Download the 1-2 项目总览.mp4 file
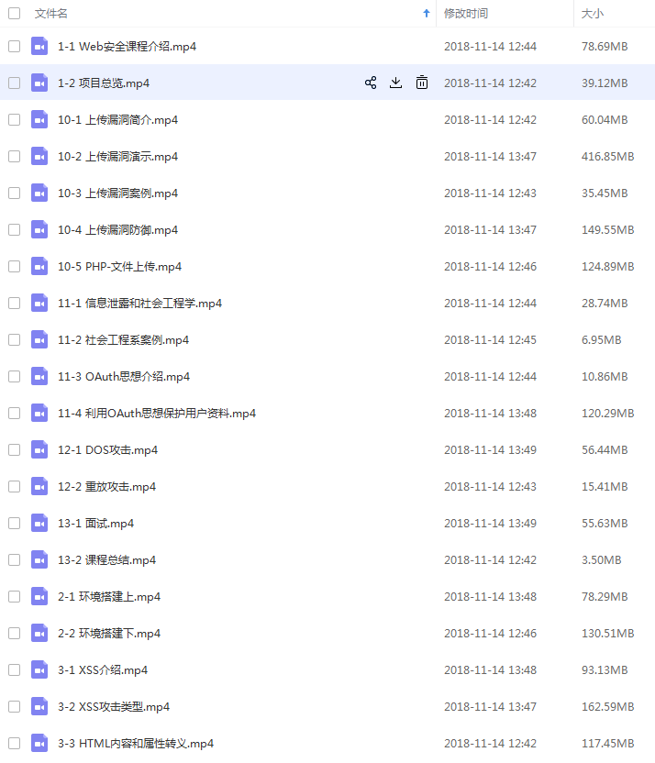This screenshot has height=763, width=655. click(x=396, y=83)
